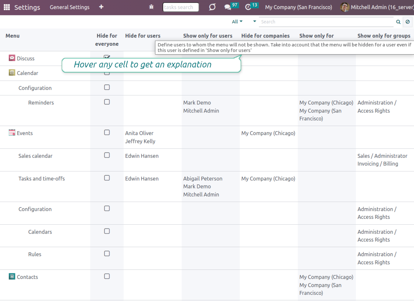Open Mitchell Admin user menu

(x=377, y=7)
